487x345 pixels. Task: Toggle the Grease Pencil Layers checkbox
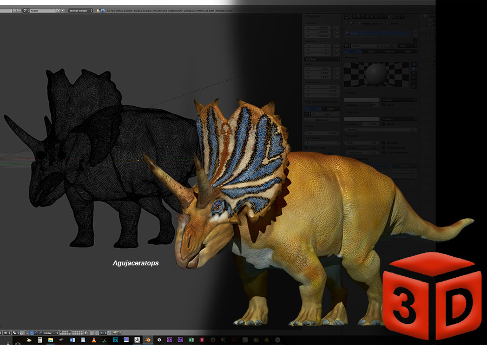click(x=308, y=102)
